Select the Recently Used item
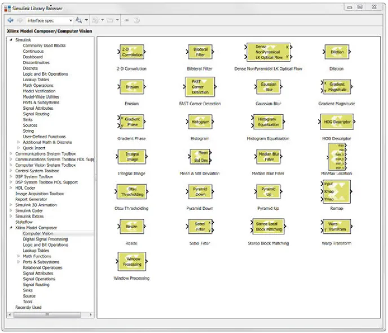The width and height of the screenshot is (388, 333). click(x=28, y=307)
